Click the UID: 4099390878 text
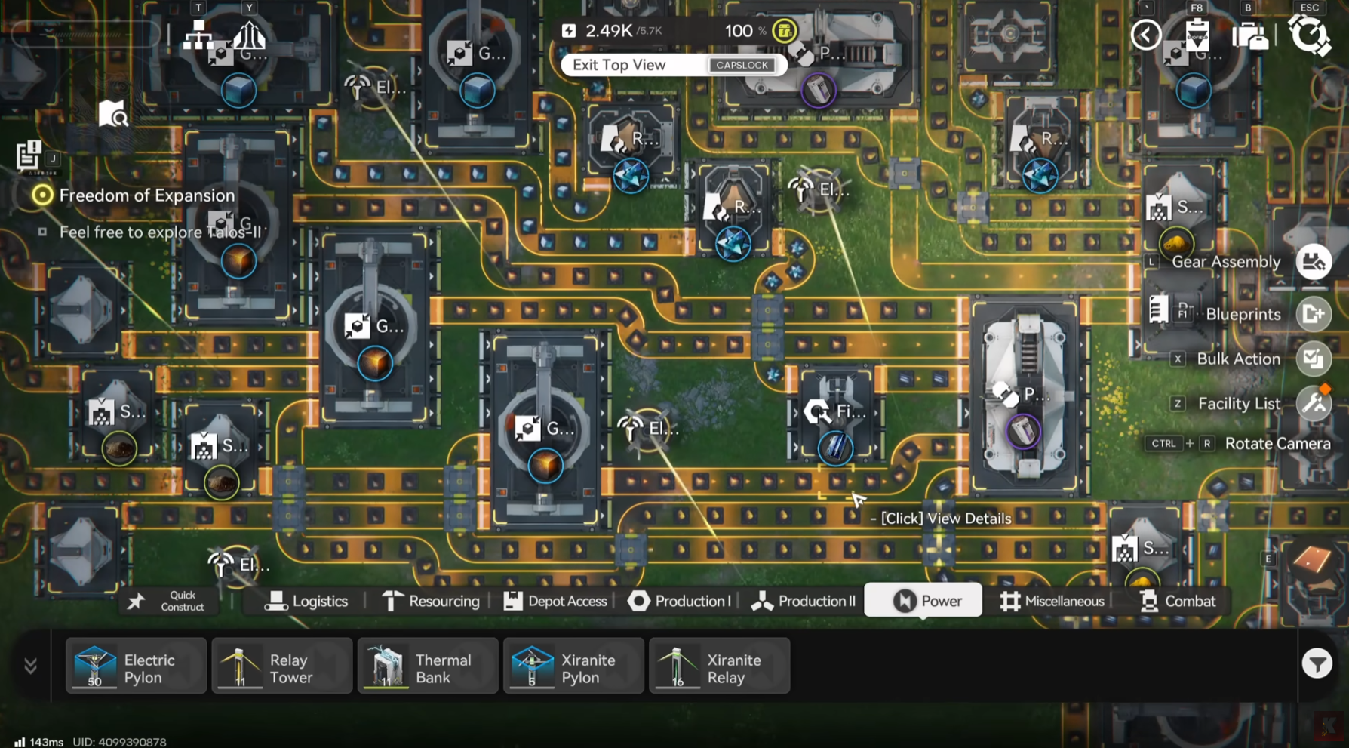The width and height of the screenshot is (1349, 748). tap(119, 742)
